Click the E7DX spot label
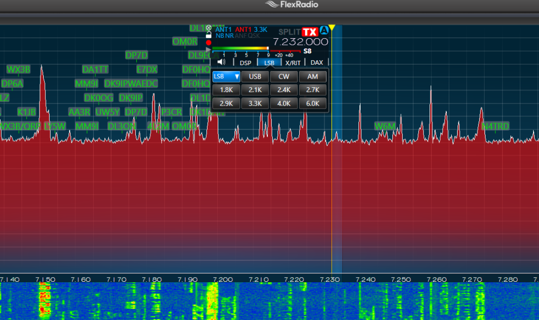The image size is (539, 320). (x=147, y=69)
